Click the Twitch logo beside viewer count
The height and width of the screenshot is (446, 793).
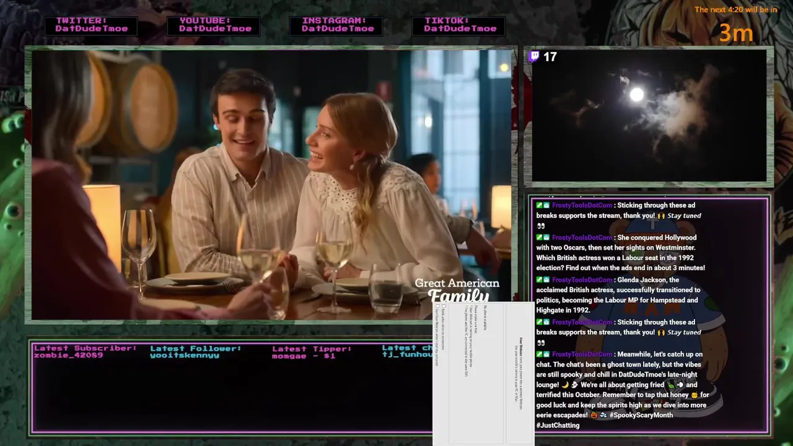coord(535,56)
